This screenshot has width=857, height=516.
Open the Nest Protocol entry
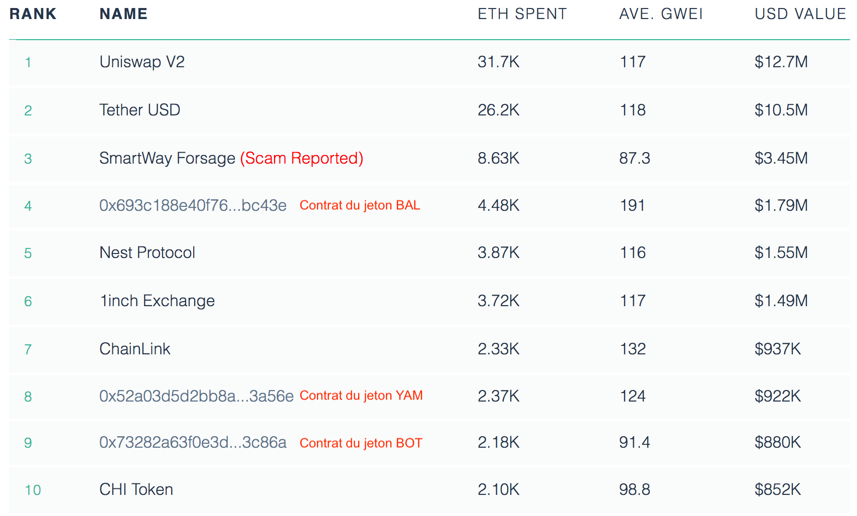[147, 252]
